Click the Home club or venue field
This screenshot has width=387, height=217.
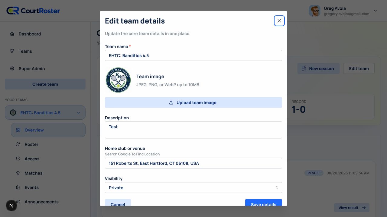[193, 163]
